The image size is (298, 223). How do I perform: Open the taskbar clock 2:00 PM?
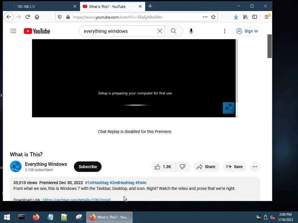[285, 217]
